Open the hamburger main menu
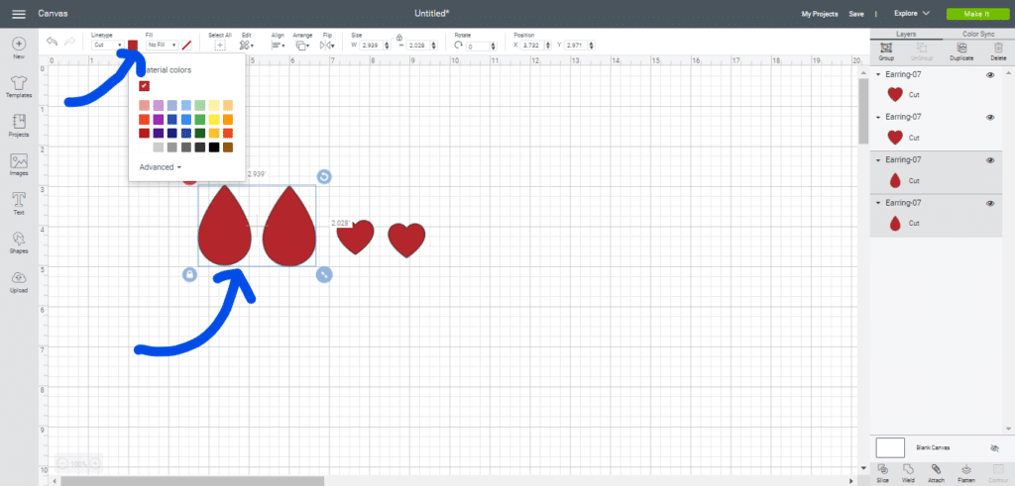 click(19, 14)
